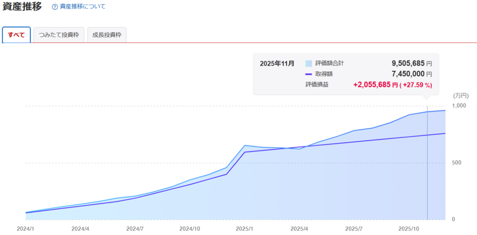Switch to the つみたて投資枠 tab
This screenshot has width=477, height=235.
[59, 35]
